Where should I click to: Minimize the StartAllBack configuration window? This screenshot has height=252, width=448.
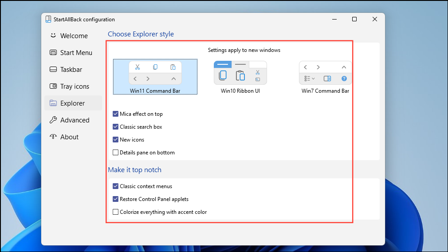tap(334, 19)
